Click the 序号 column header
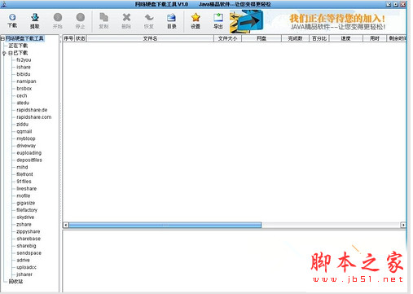Image resolution: width=413 pixels, height=294 pixels. pyautogui.click(x=68, y=38)
